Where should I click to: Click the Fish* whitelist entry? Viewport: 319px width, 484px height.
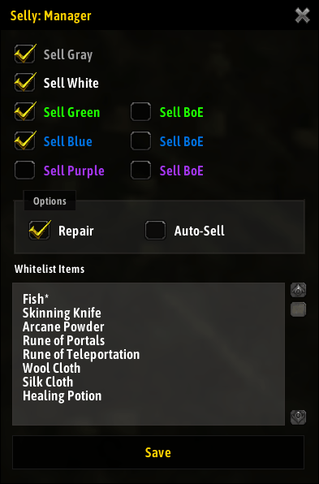pos(36,299)
